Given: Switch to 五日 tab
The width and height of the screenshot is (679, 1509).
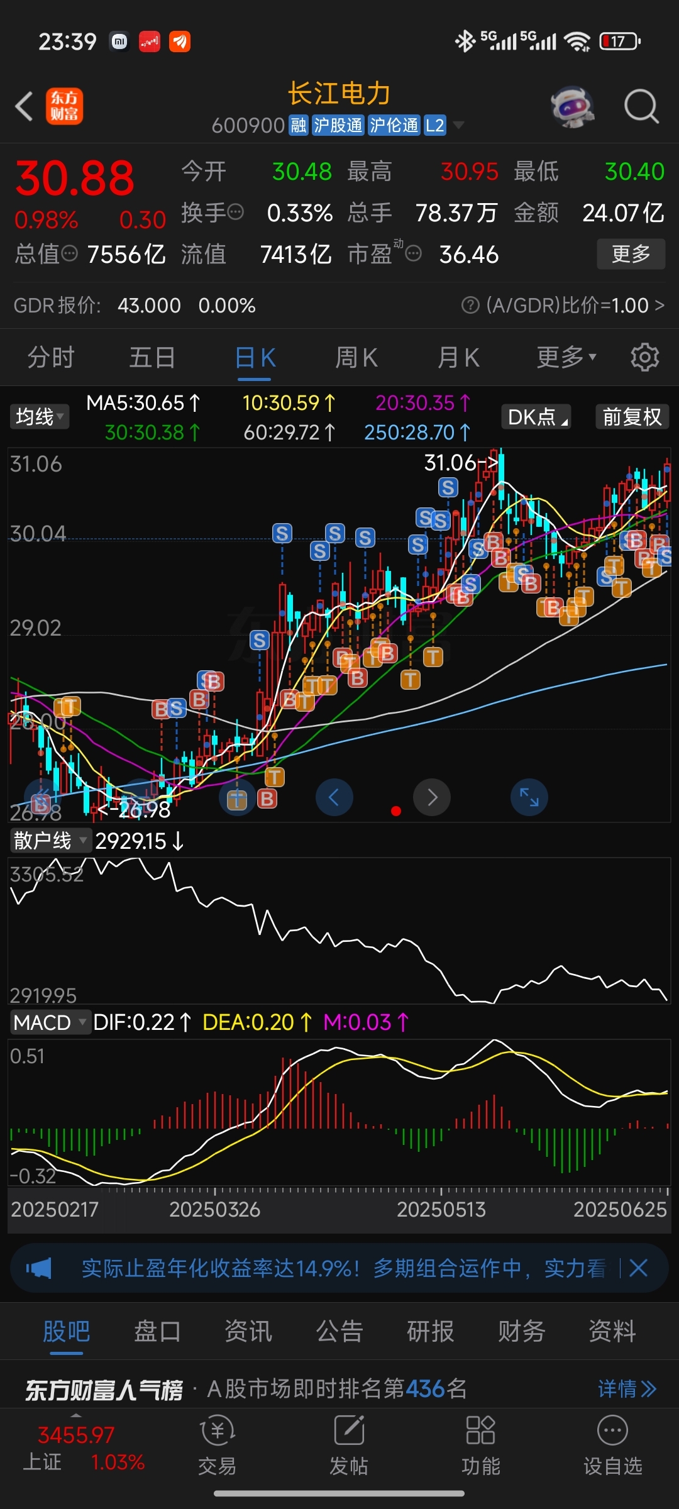Looking at the screenshot, I should pyautogui.click(x=152, y=358).
